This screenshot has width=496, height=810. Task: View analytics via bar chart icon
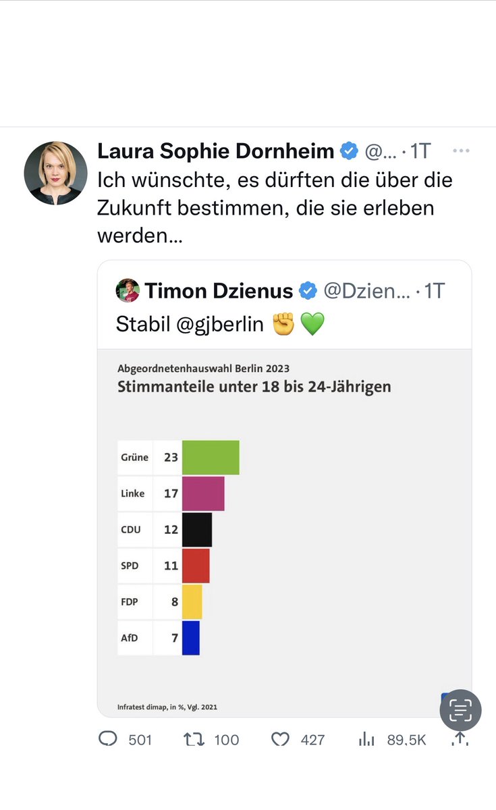coord(366,740)
